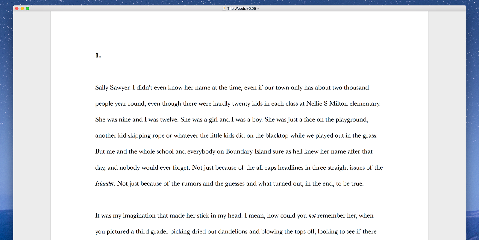Open the dropdown chevron beside The Woods v0.05
Screen dimensions: 479x240
click(258, 8)
